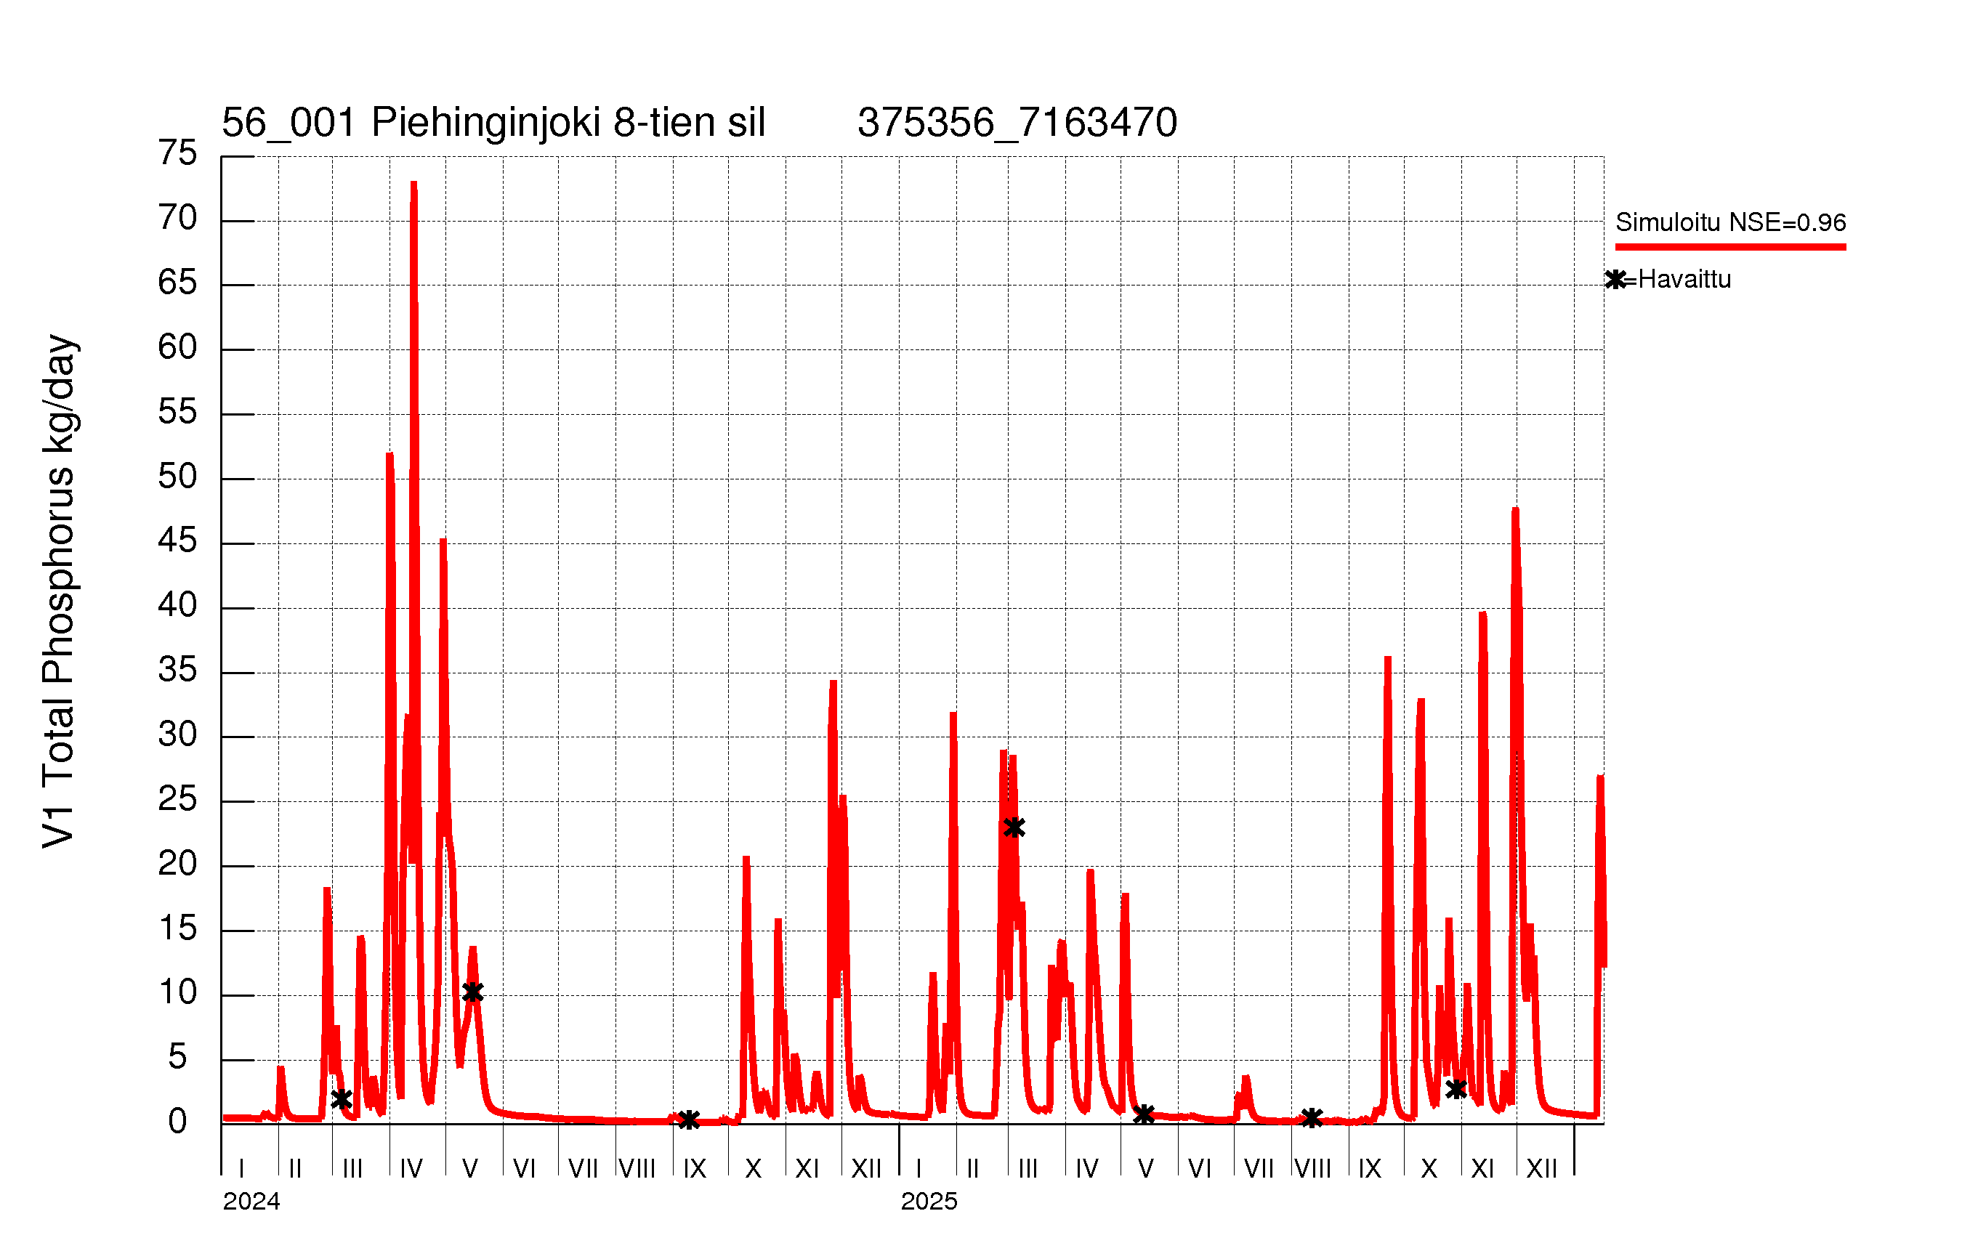Click the observed marker in May 2025
Screen dimensions: 1962x1235
click(1144, 1114)
